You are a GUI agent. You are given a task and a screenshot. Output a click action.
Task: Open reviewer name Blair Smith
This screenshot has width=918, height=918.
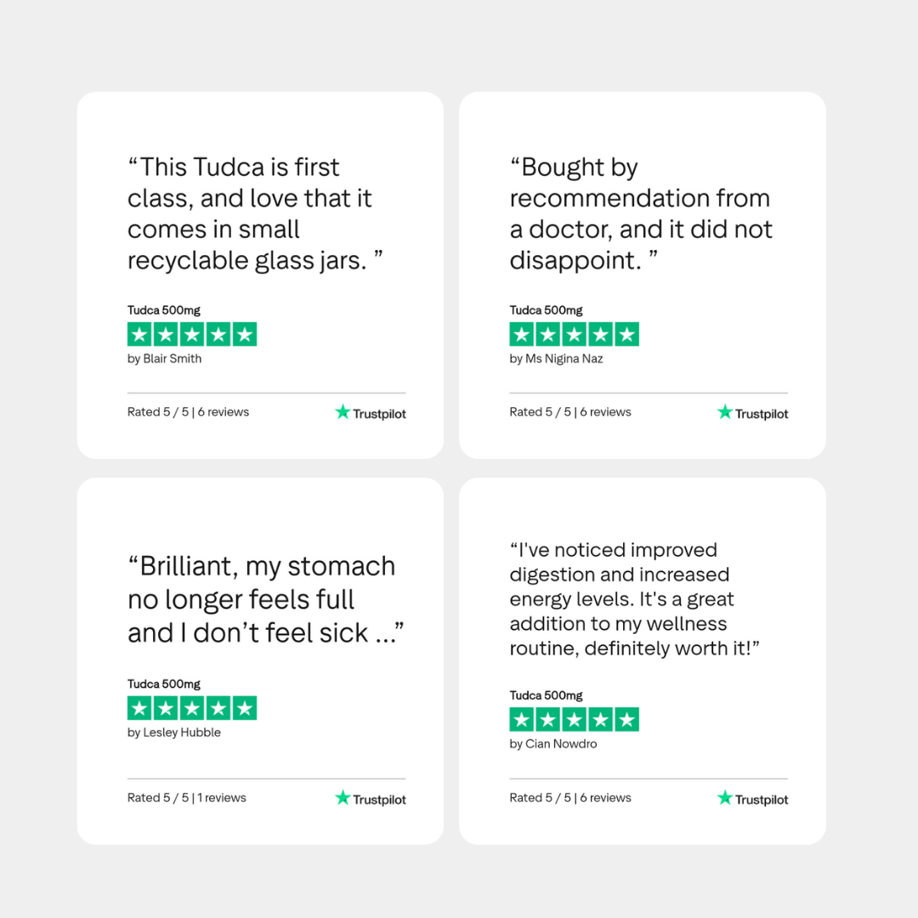165,359
